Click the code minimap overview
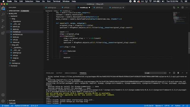The image size is (190, 107). (180, 18)
